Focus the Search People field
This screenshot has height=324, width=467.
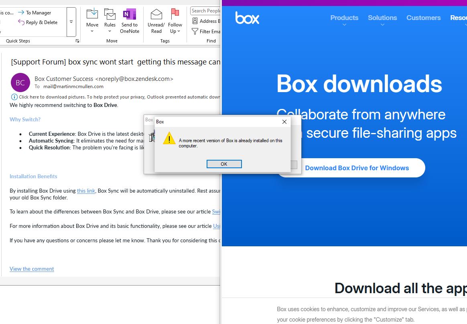tap(205, 11)
